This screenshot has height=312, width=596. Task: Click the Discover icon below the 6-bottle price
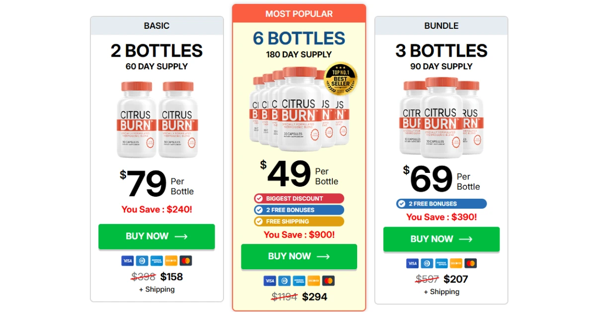pos(313,281)
